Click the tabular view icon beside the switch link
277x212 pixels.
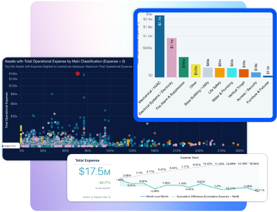(110, 197)
